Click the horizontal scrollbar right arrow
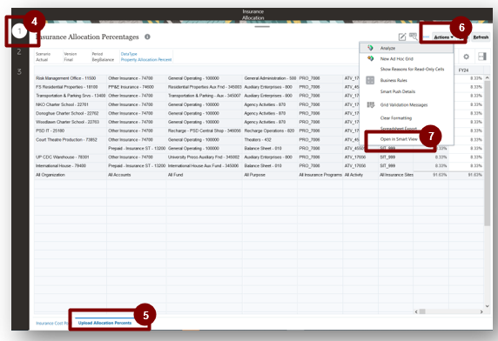The height and width of the screenshot is (341, 498). point(481,311)
